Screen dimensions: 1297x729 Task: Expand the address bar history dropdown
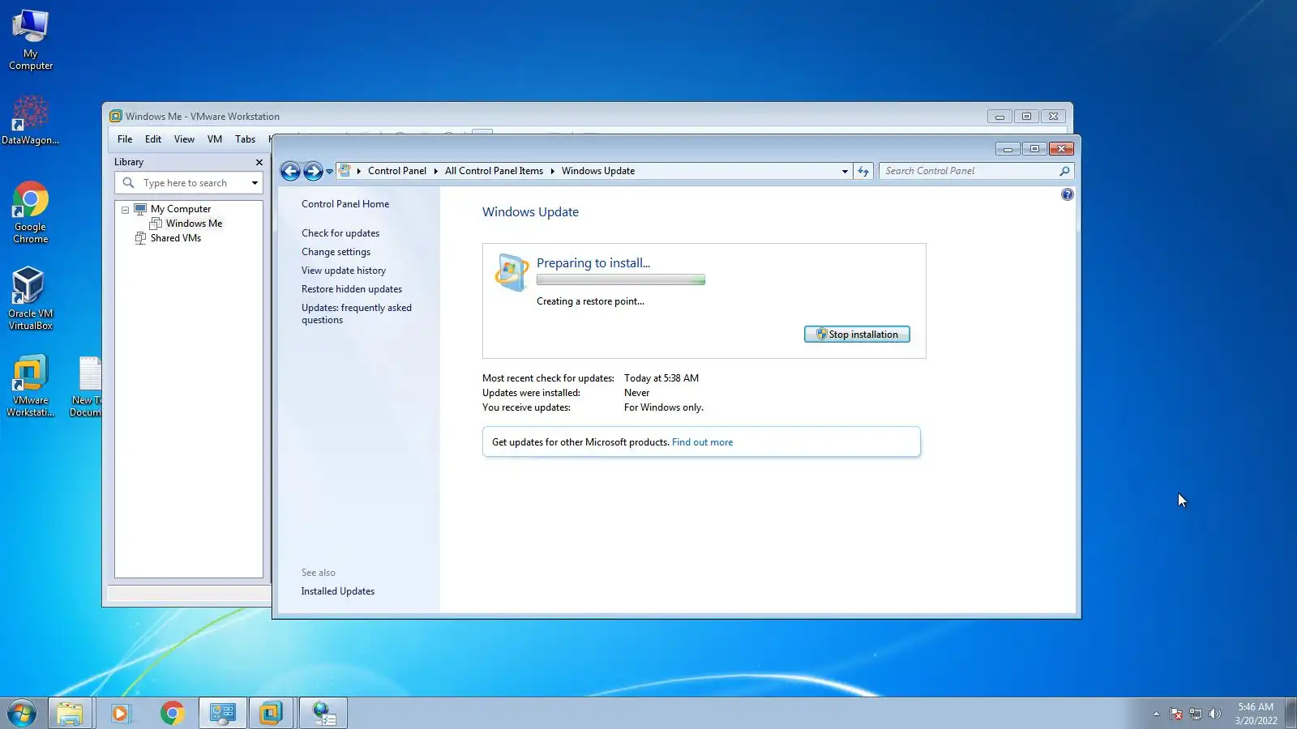pos(845,171)
